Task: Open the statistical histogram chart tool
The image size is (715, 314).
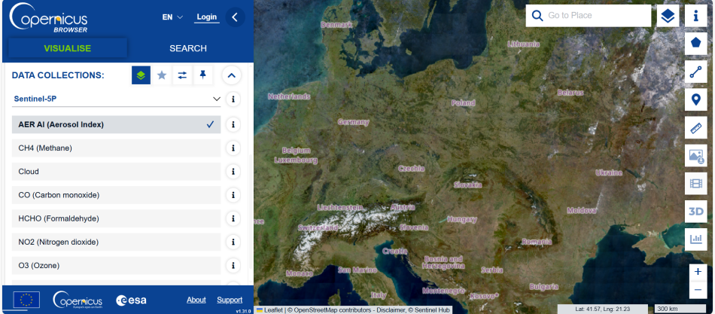Action: coord(695,239)
